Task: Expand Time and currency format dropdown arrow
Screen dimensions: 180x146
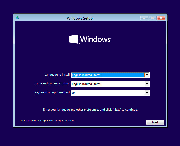Action: tap(147, 84)
